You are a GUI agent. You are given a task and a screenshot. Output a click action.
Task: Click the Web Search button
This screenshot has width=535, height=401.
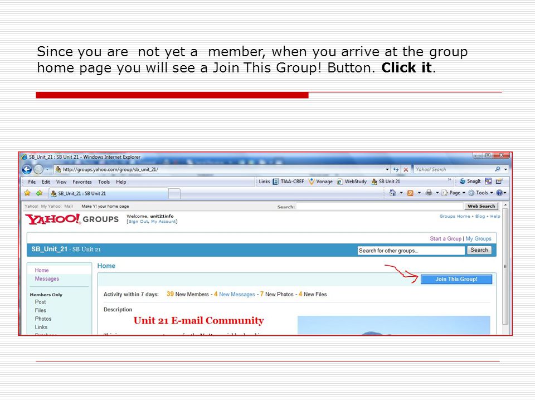pos(481,206)
